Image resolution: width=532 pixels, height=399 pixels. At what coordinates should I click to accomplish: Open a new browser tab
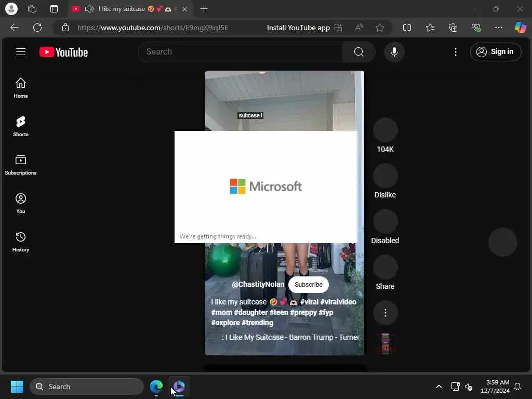204,9
